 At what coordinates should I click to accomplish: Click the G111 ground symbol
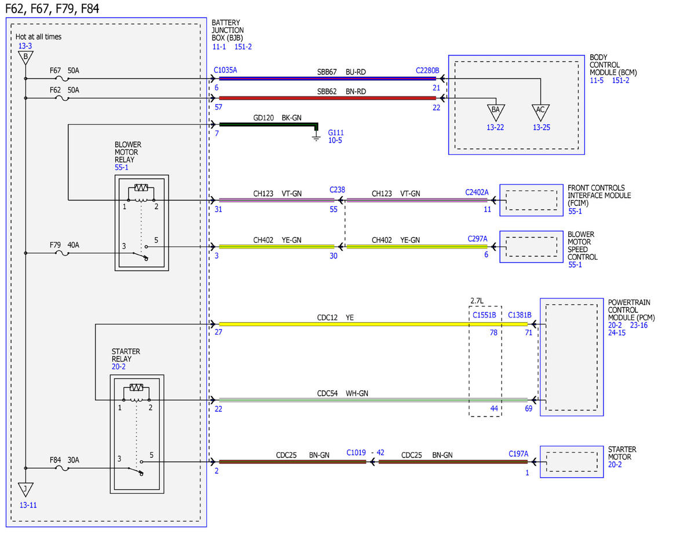(x=316, y=137)
